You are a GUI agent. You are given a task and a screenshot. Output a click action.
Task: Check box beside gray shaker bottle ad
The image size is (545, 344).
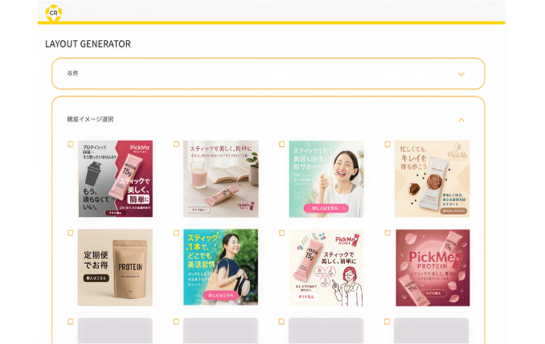(71, 144)
